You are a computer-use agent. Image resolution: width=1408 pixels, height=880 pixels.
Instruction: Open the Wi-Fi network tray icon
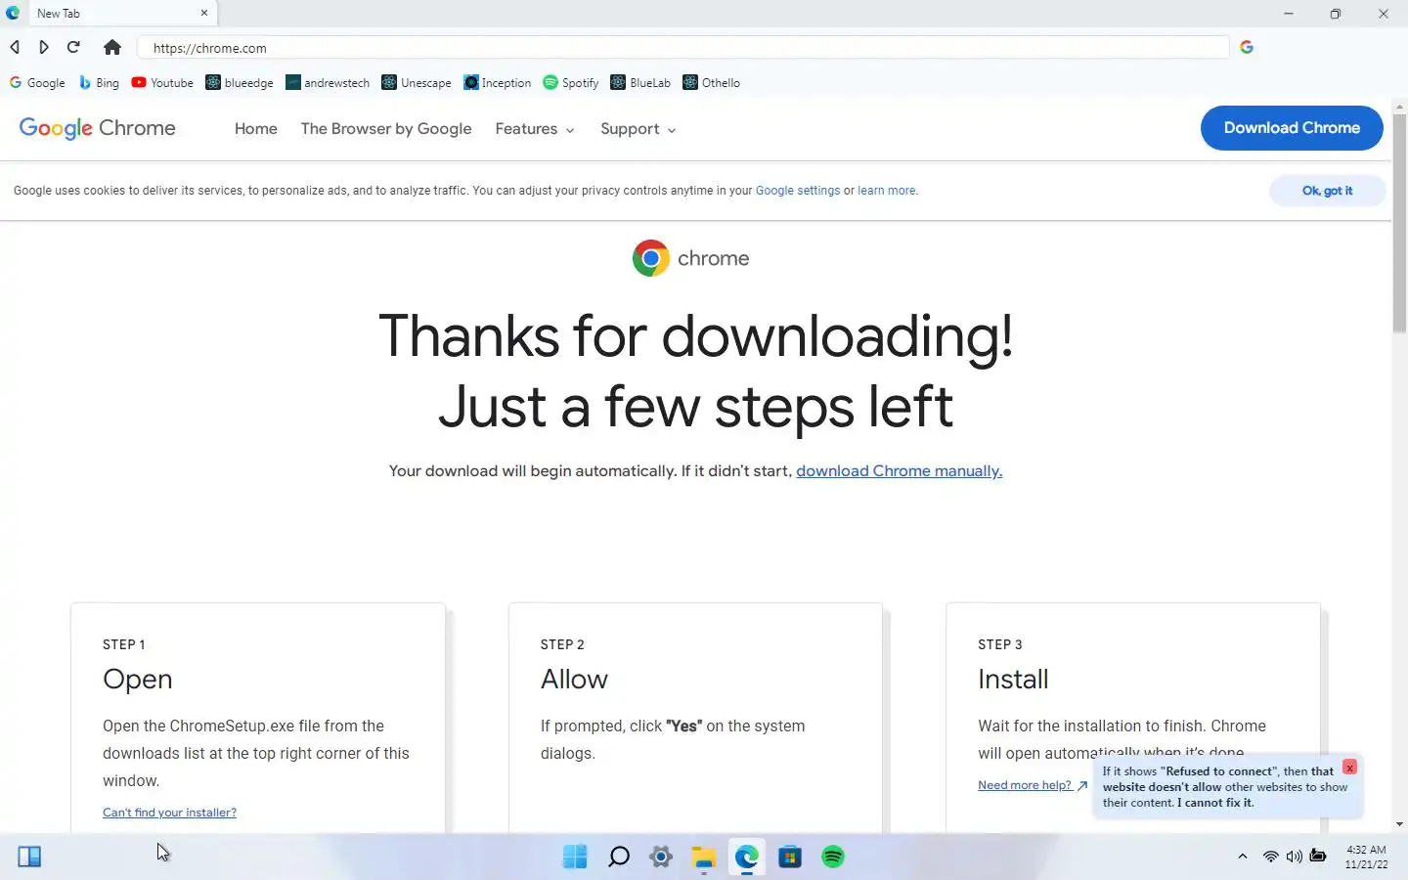point(1271,857)
